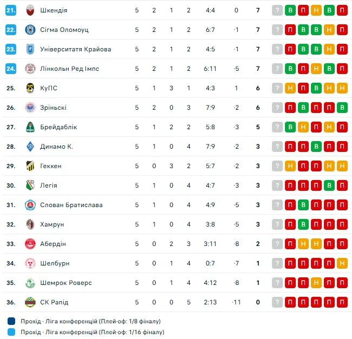Viewport: 352px width, 339px height.
Task: Click the dark blue 1/8 final legend swatch
Action: coord(11,320)
